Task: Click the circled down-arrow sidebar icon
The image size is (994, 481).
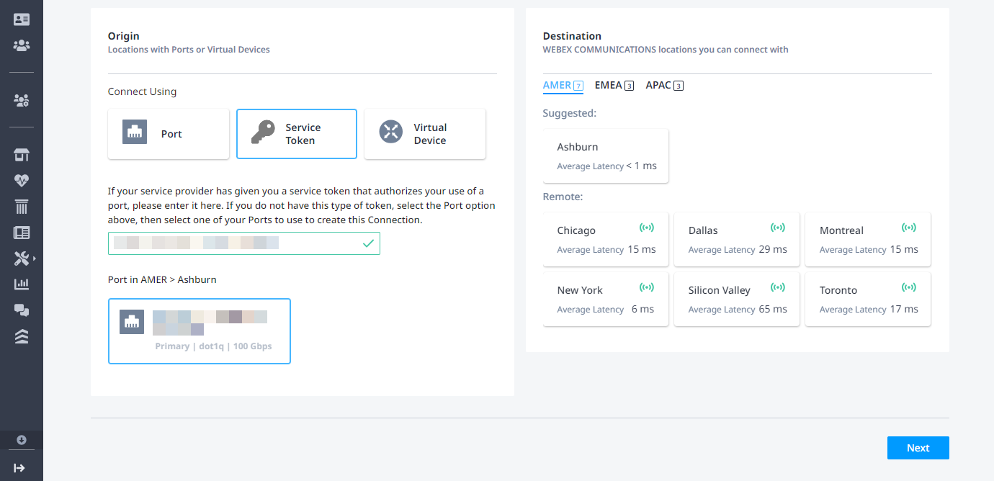Action: tap(22, 440)
